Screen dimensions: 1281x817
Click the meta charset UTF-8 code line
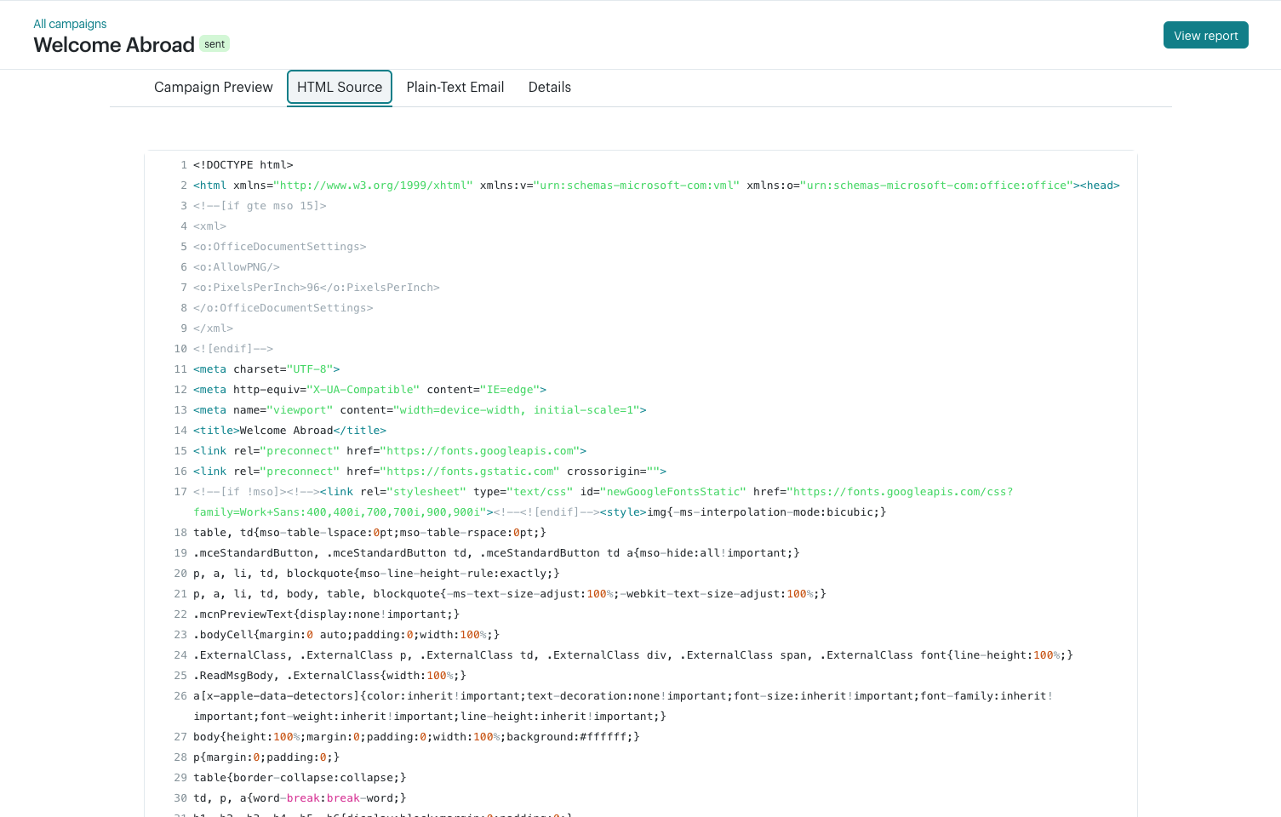click(266, 369)
